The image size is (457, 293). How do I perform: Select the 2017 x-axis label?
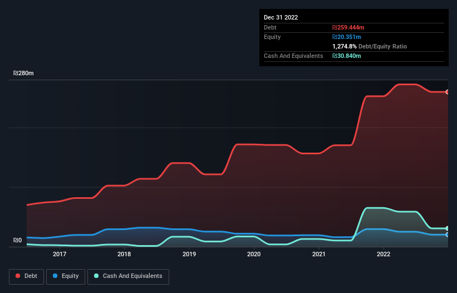pyautogui.click(x=60, y=254)
